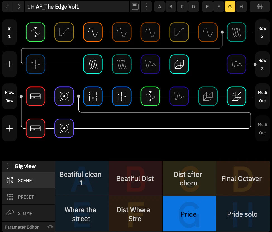Viewport: 272px width, 232px height.
Task: Toggle Parameter Editor visibility with the eye icon
Action: [50, 227]
